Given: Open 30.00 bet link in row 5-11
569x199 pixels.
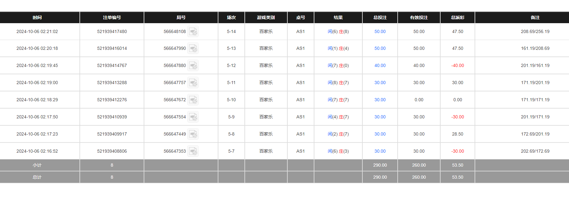Looking at the screenshot, I should 380,83.
